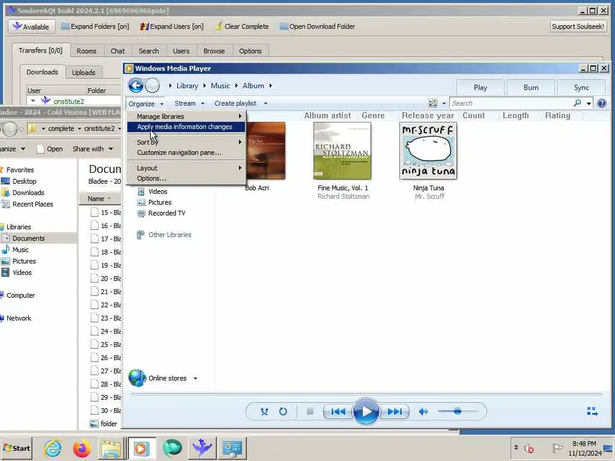Expand the arrow after Album breadcrumb
Image resolution: width=615 pixels, height=461 pixels.
[x=271, y=85]
